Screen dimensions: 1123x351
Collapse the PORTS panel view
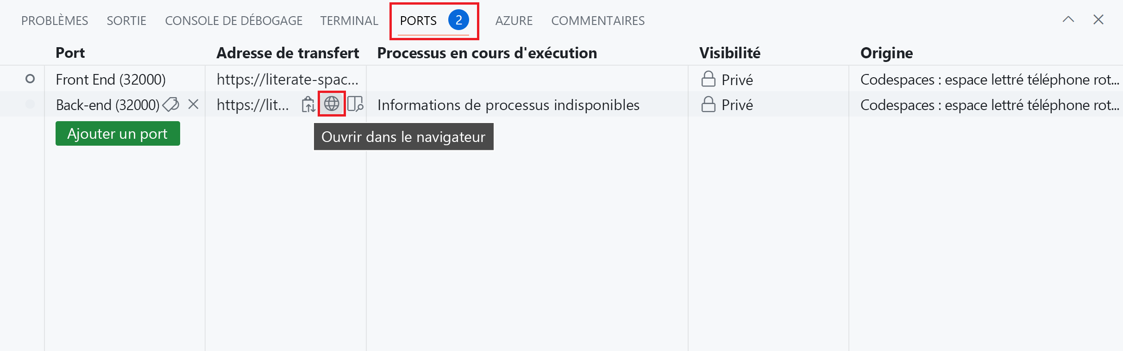tap(1098, 19)
